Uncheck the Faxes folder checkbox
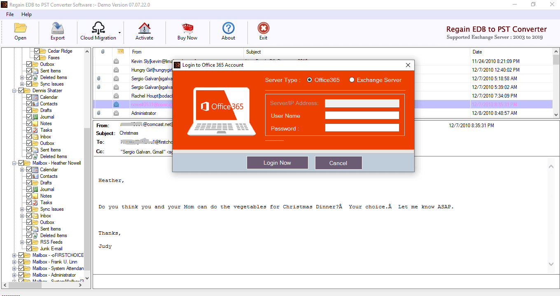 pyautogui.click(x=37, y=58)
